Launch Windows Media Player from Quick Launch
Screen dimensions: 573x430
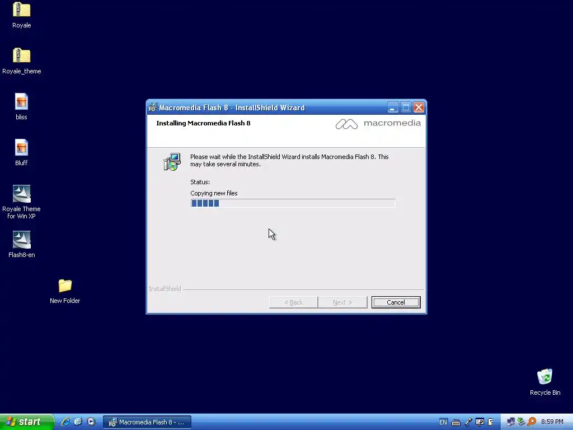pos(91,422)
